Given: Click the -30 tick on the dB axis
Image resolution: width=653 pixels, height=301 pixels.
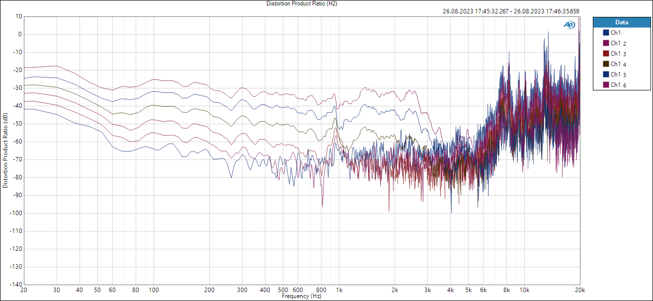Looking at the screenshot, I should point(17,88).
